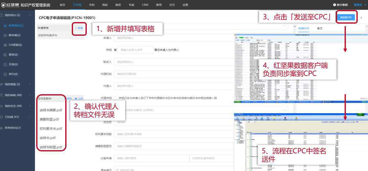Image resolution: width=368 pixels, height=171 pixels.
Task: Switch to the 申请文件 tab
Action: [x=304, y=29]
